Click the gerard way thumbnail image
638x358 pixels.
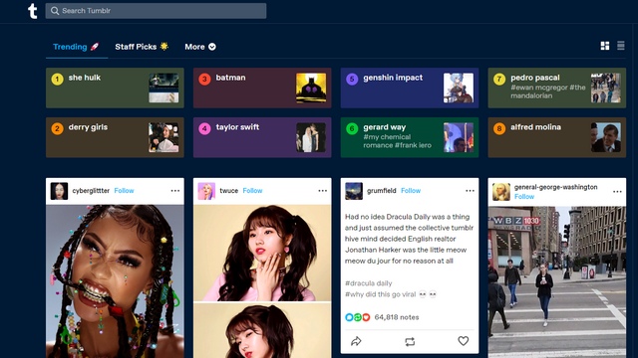459,137
